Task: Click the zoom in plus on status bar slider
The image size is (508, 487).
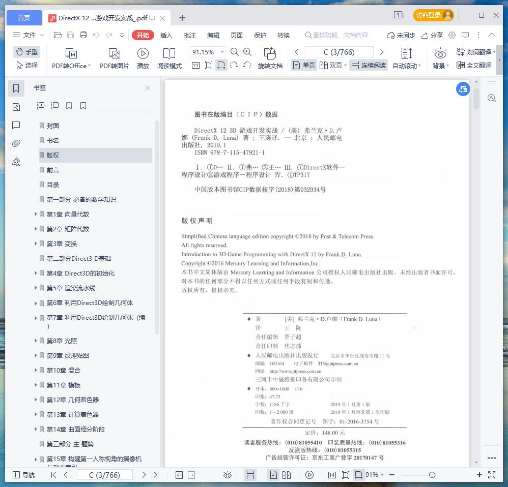Action: tap(479, 475)
